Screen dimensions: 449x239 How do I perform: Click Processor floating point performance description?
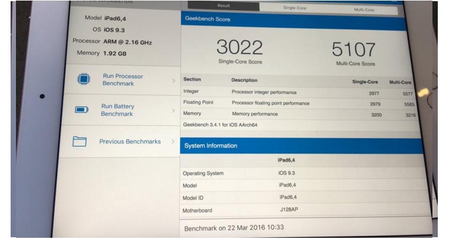coord(271,103)
